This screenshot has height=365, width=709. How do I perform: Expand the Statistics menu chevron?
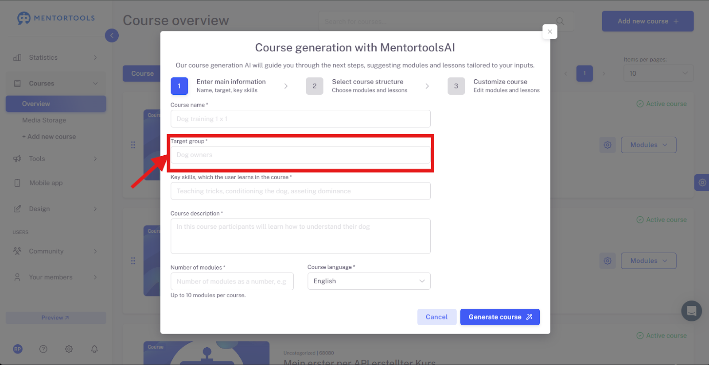tap(95, 58)
